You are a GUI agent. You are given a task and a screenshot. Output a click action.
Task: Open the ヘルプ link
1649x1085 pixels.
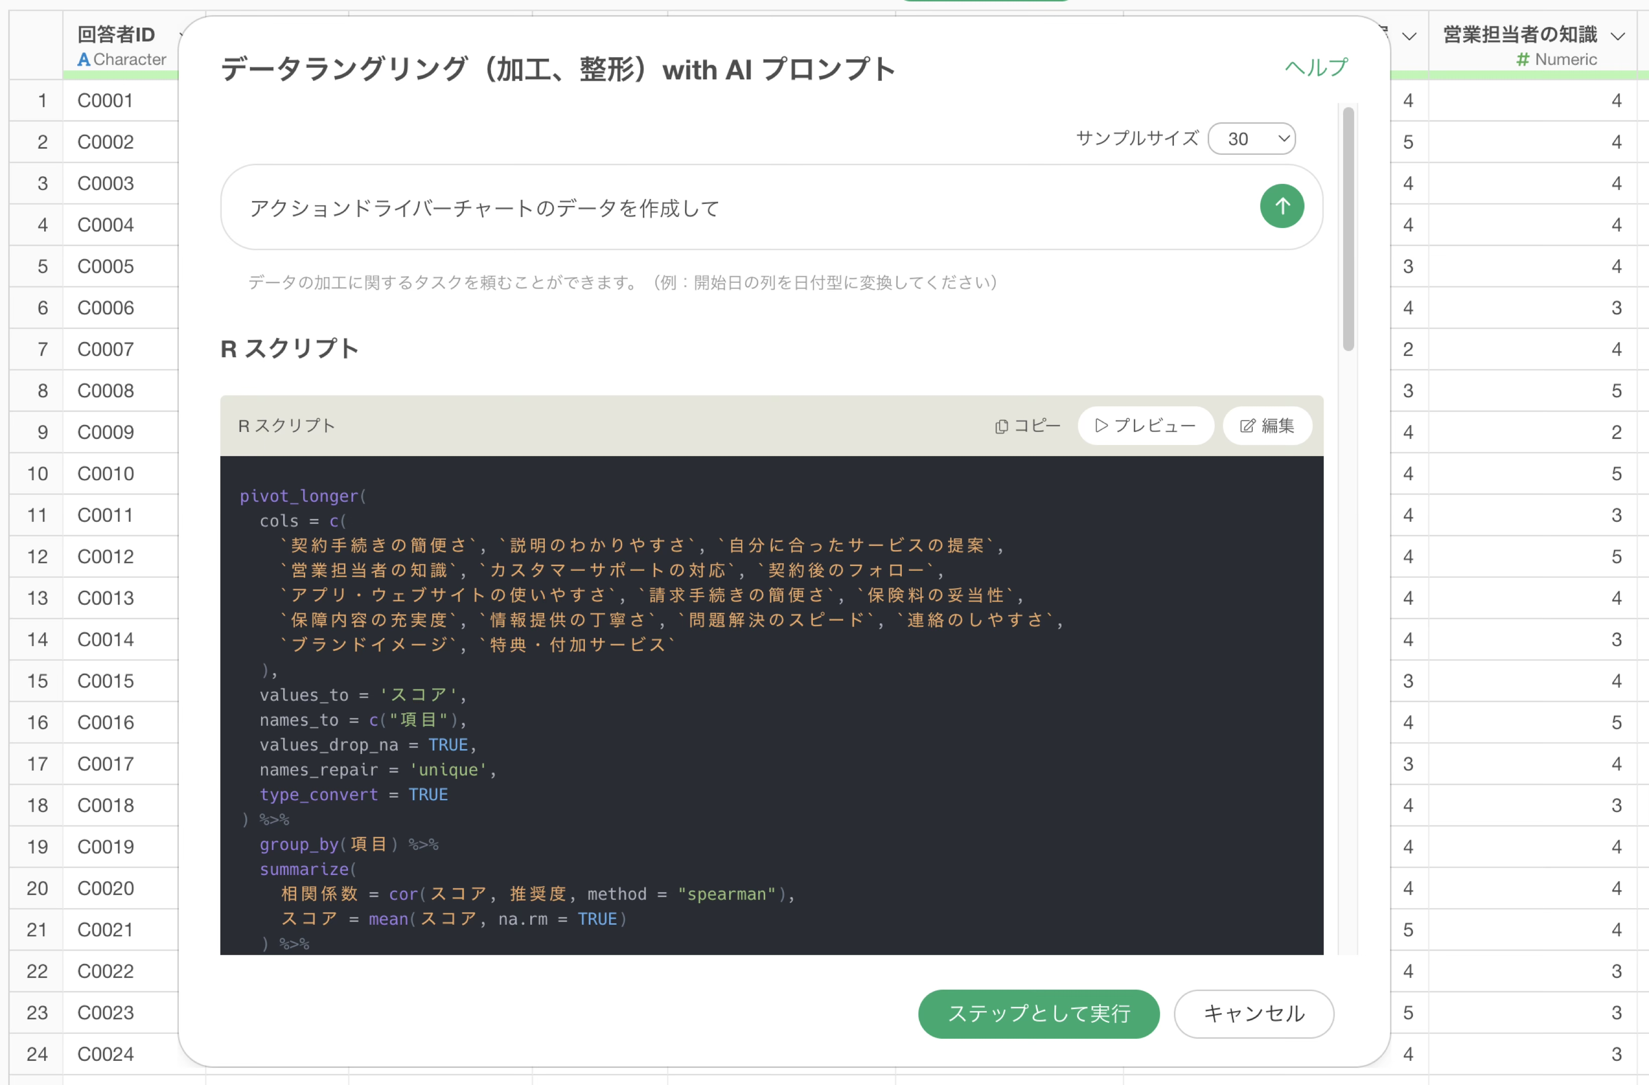pyautogui.click(x=1316, y=67)
